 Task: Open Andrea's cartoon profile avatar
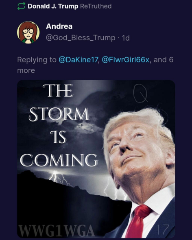28,32
